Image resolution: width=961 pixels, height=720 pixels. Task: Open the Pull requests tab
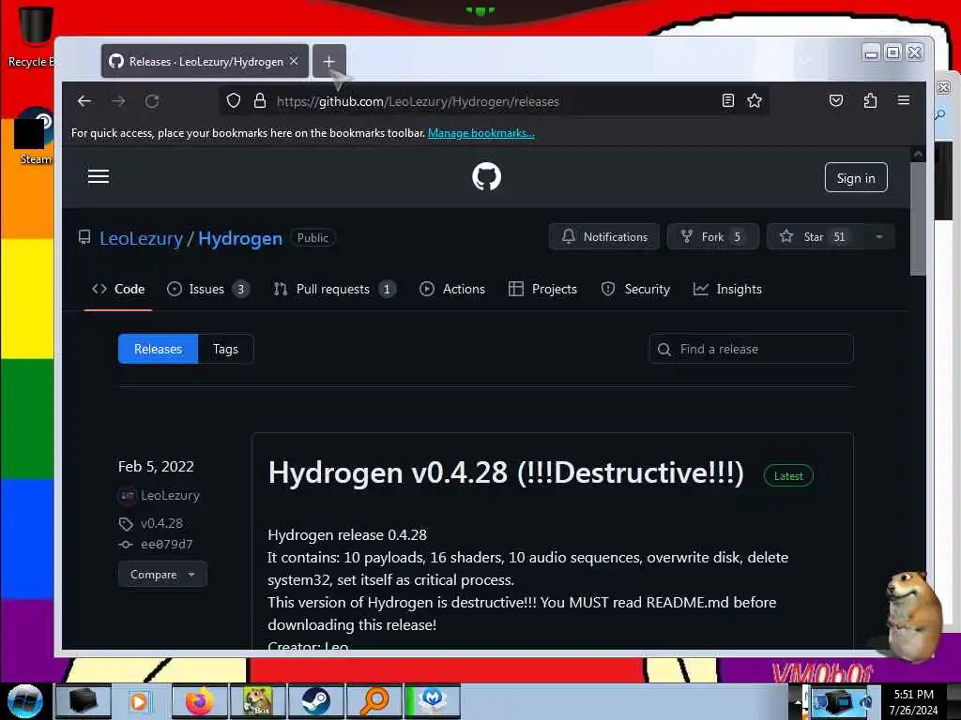(x=335, y=289)
